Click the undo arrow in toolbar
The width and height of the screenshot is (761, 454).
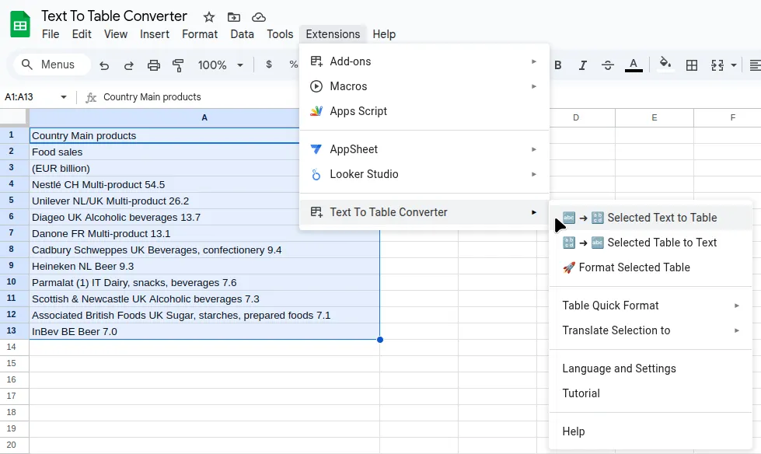tap(104, 65)
